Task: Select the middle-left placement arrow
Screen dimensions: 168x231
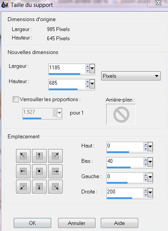Action: [23, 171]
